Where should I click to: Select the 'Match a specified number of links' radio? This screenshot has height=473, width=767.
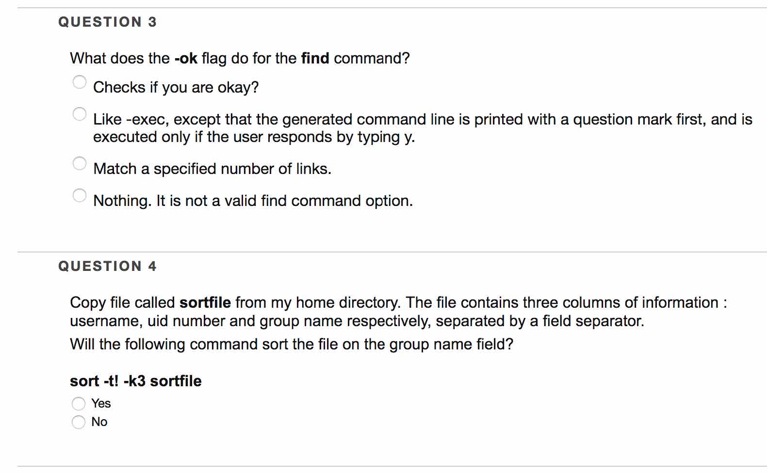[80, 163]
